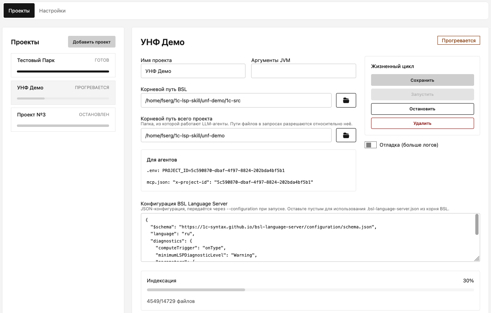Click the "minimumLSPDiagnosticLevel": "Warning" line
Viewport: 491px width, 313px height.
pyautogui.click(x=206, y=255)
